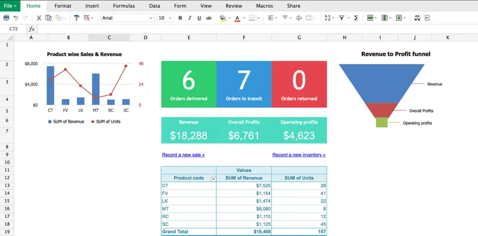Toggle underline formatting
The width and height of the screenshot is (478, 236).
[x=199, y=18]
